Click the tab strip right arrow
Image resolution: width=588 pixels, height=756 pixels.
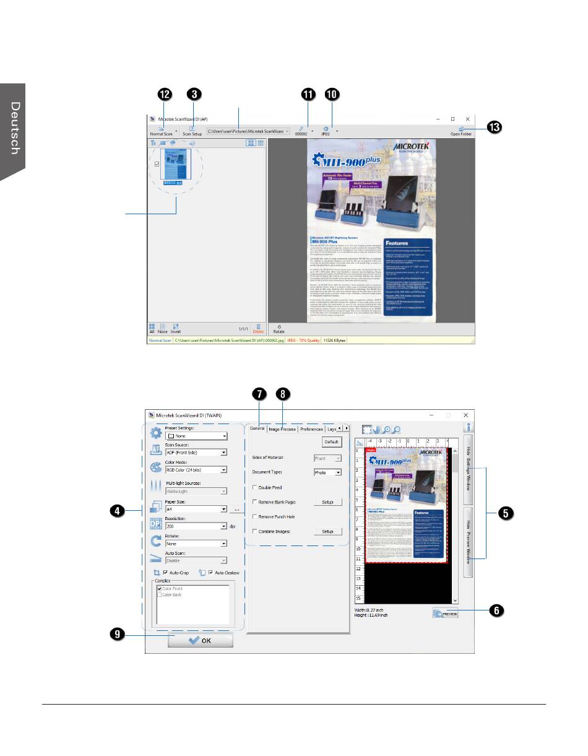[347, 428]
